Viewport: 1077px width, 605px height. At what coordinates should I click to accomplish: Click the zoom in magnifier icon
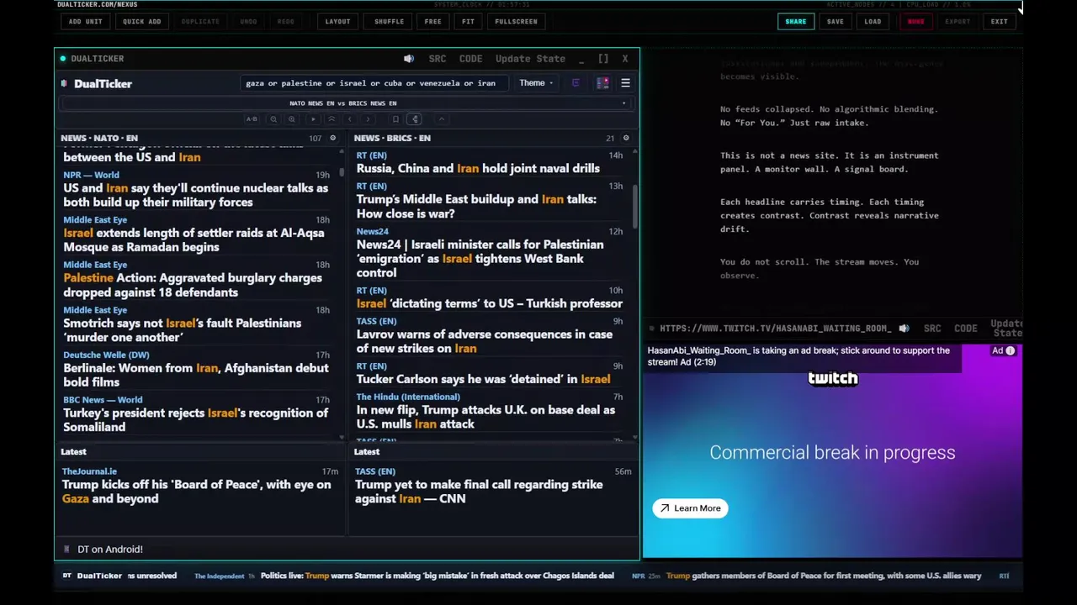(292, 119)
